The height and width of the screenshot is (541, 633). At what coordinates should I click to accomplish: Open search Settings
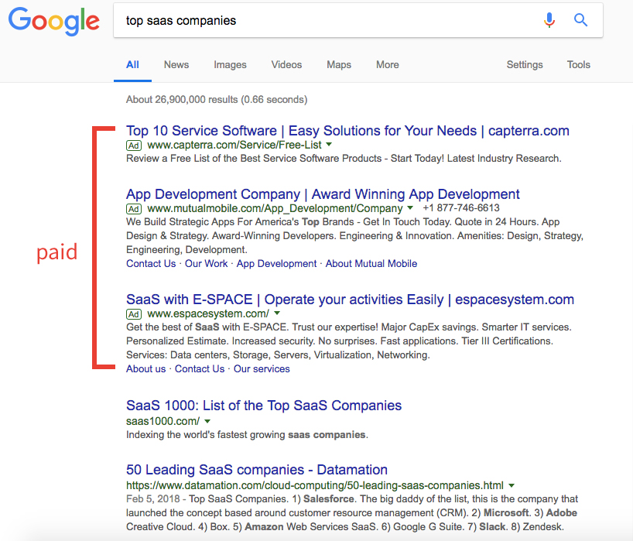coord(525,65)
